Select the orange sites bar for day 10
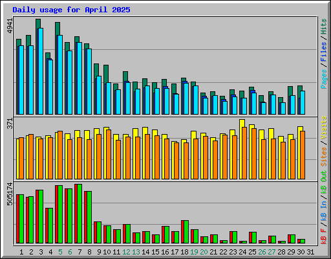The height and width of the screenshot is (259, 331). click(109, 154)
